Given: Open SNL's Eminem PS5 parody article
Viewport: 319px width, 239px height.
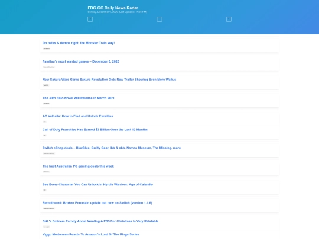Looking at the screenshot, I should pyautogui.click(x=100, y=221).
